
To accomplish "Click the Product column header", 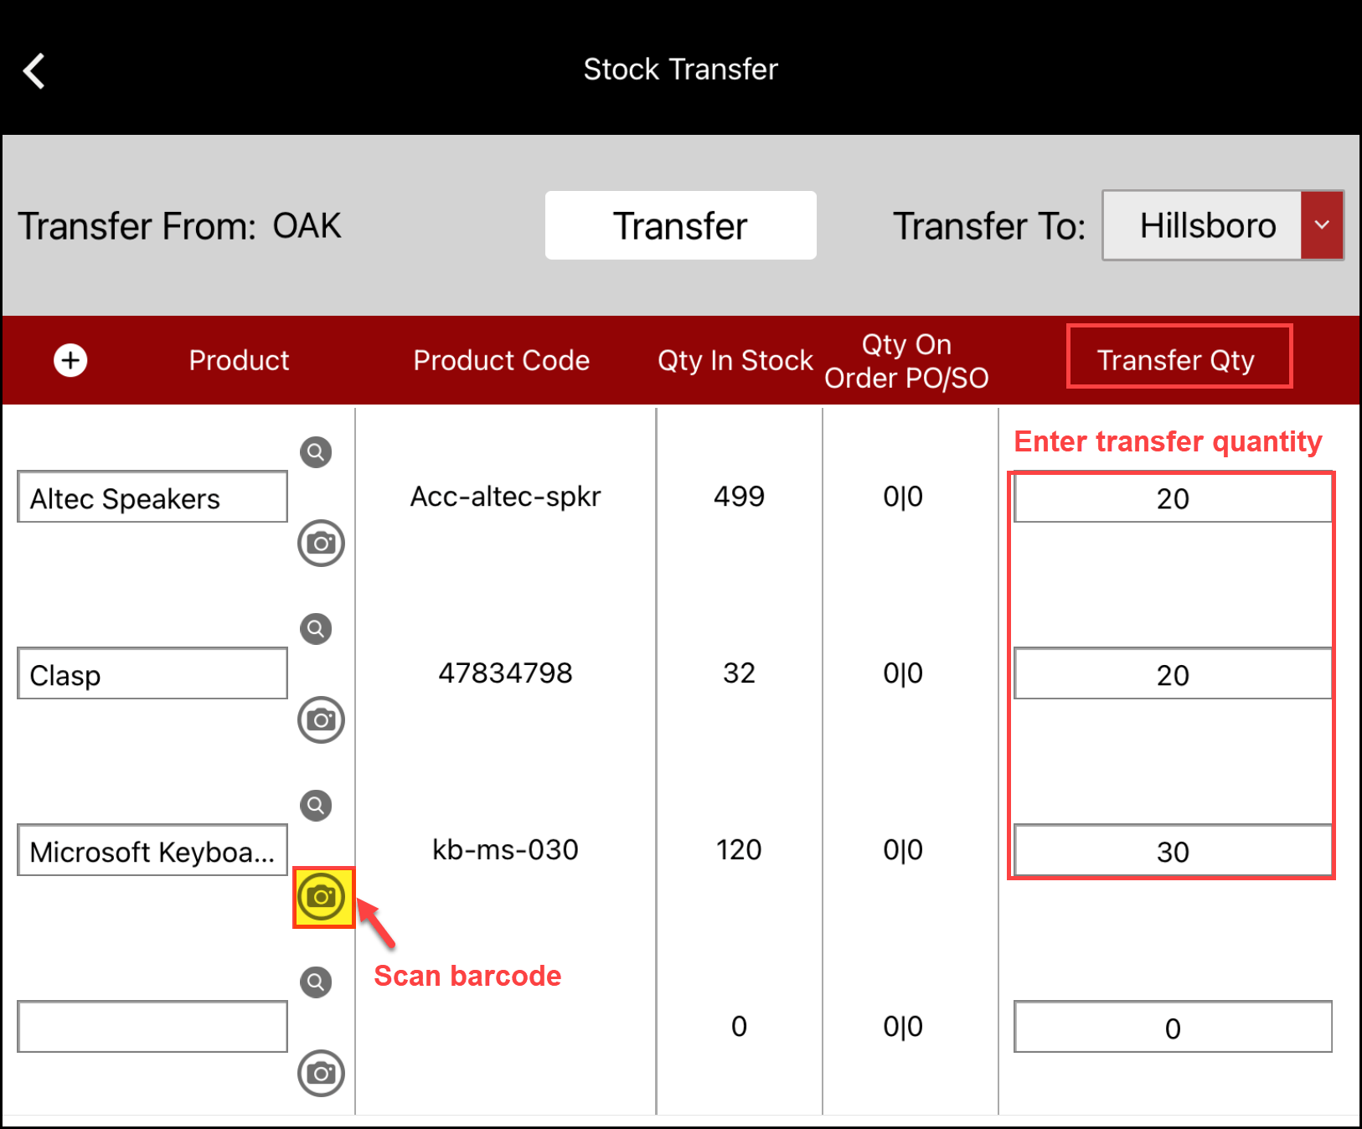I will [x=239, y=360].
